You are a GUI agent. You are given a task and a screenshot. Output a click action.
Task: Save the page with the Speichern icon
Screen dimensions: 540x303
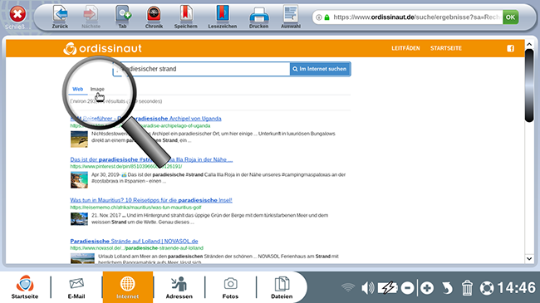pyautogui.click(x=185, y=14)
